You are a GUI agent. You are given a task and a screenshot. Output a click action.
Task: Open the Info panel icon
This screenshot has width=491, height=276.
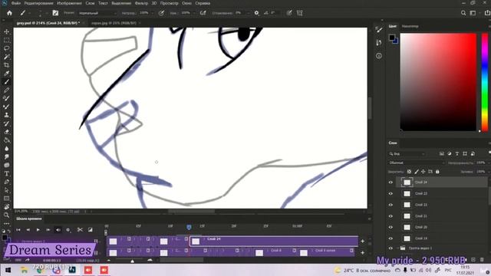coord(379,56)
